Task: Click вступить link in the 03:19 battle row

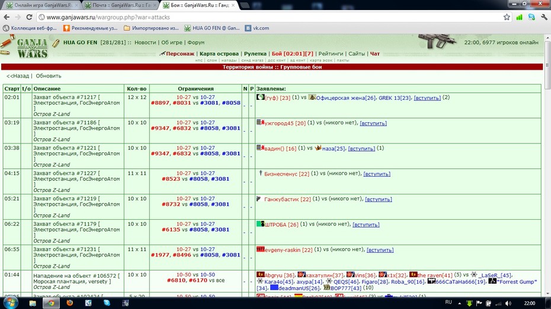Action: click(373, 123)
